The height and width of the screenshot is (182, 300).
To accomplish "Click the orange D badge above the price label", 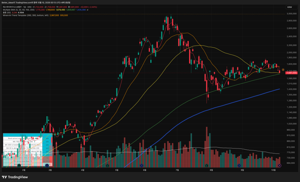I will pyautogui.click(x=283, y=70).
